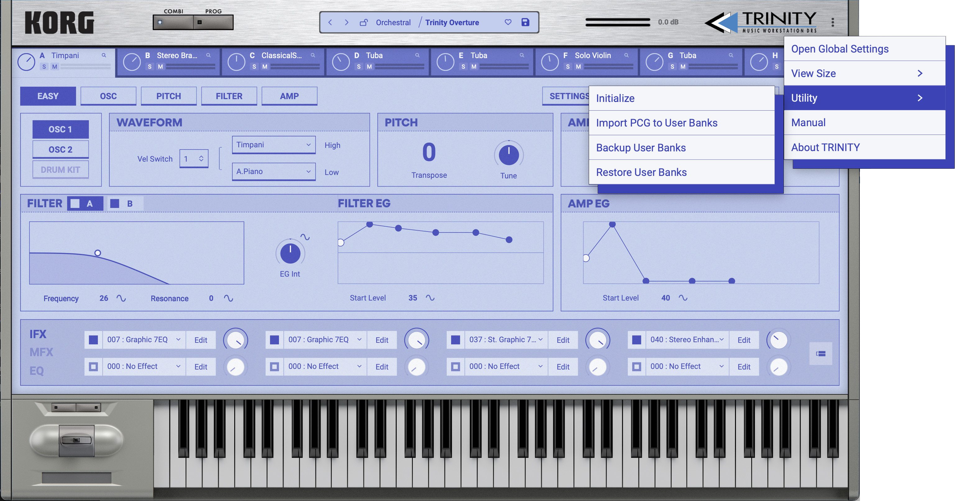Adjust the Tune knob in Pitch section
955x501 pixels.
click(x=509, y=155)
